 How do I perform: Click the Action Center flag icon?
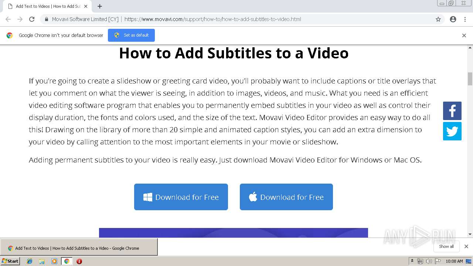438,261
